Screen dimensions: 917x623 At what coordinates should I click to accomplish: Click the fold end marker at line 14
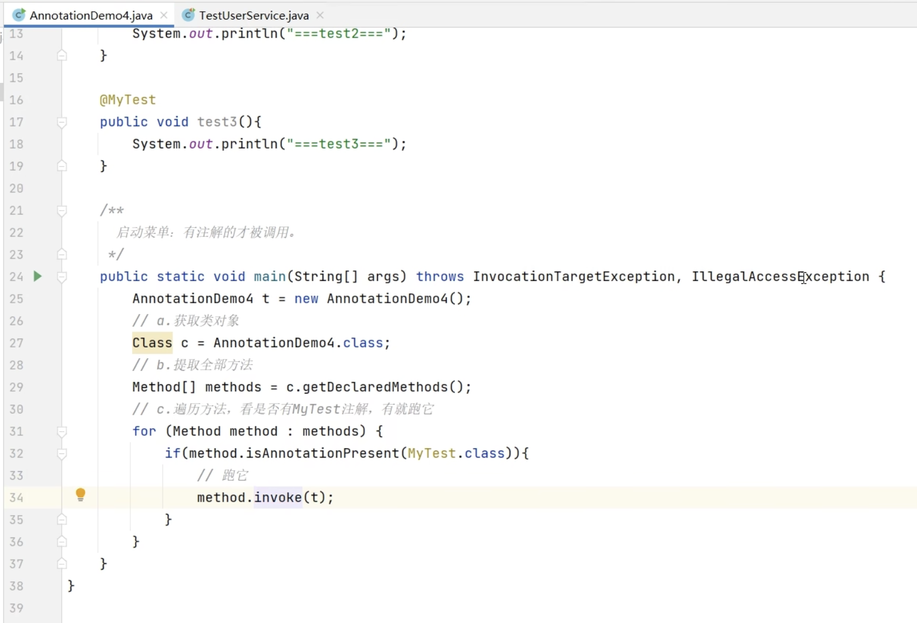coord(62,56)
